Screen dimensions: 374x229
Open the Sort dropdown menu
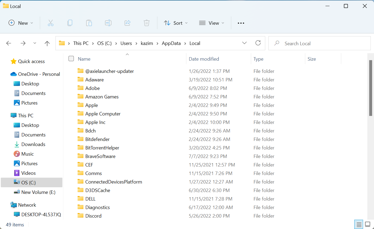(176, 23)
